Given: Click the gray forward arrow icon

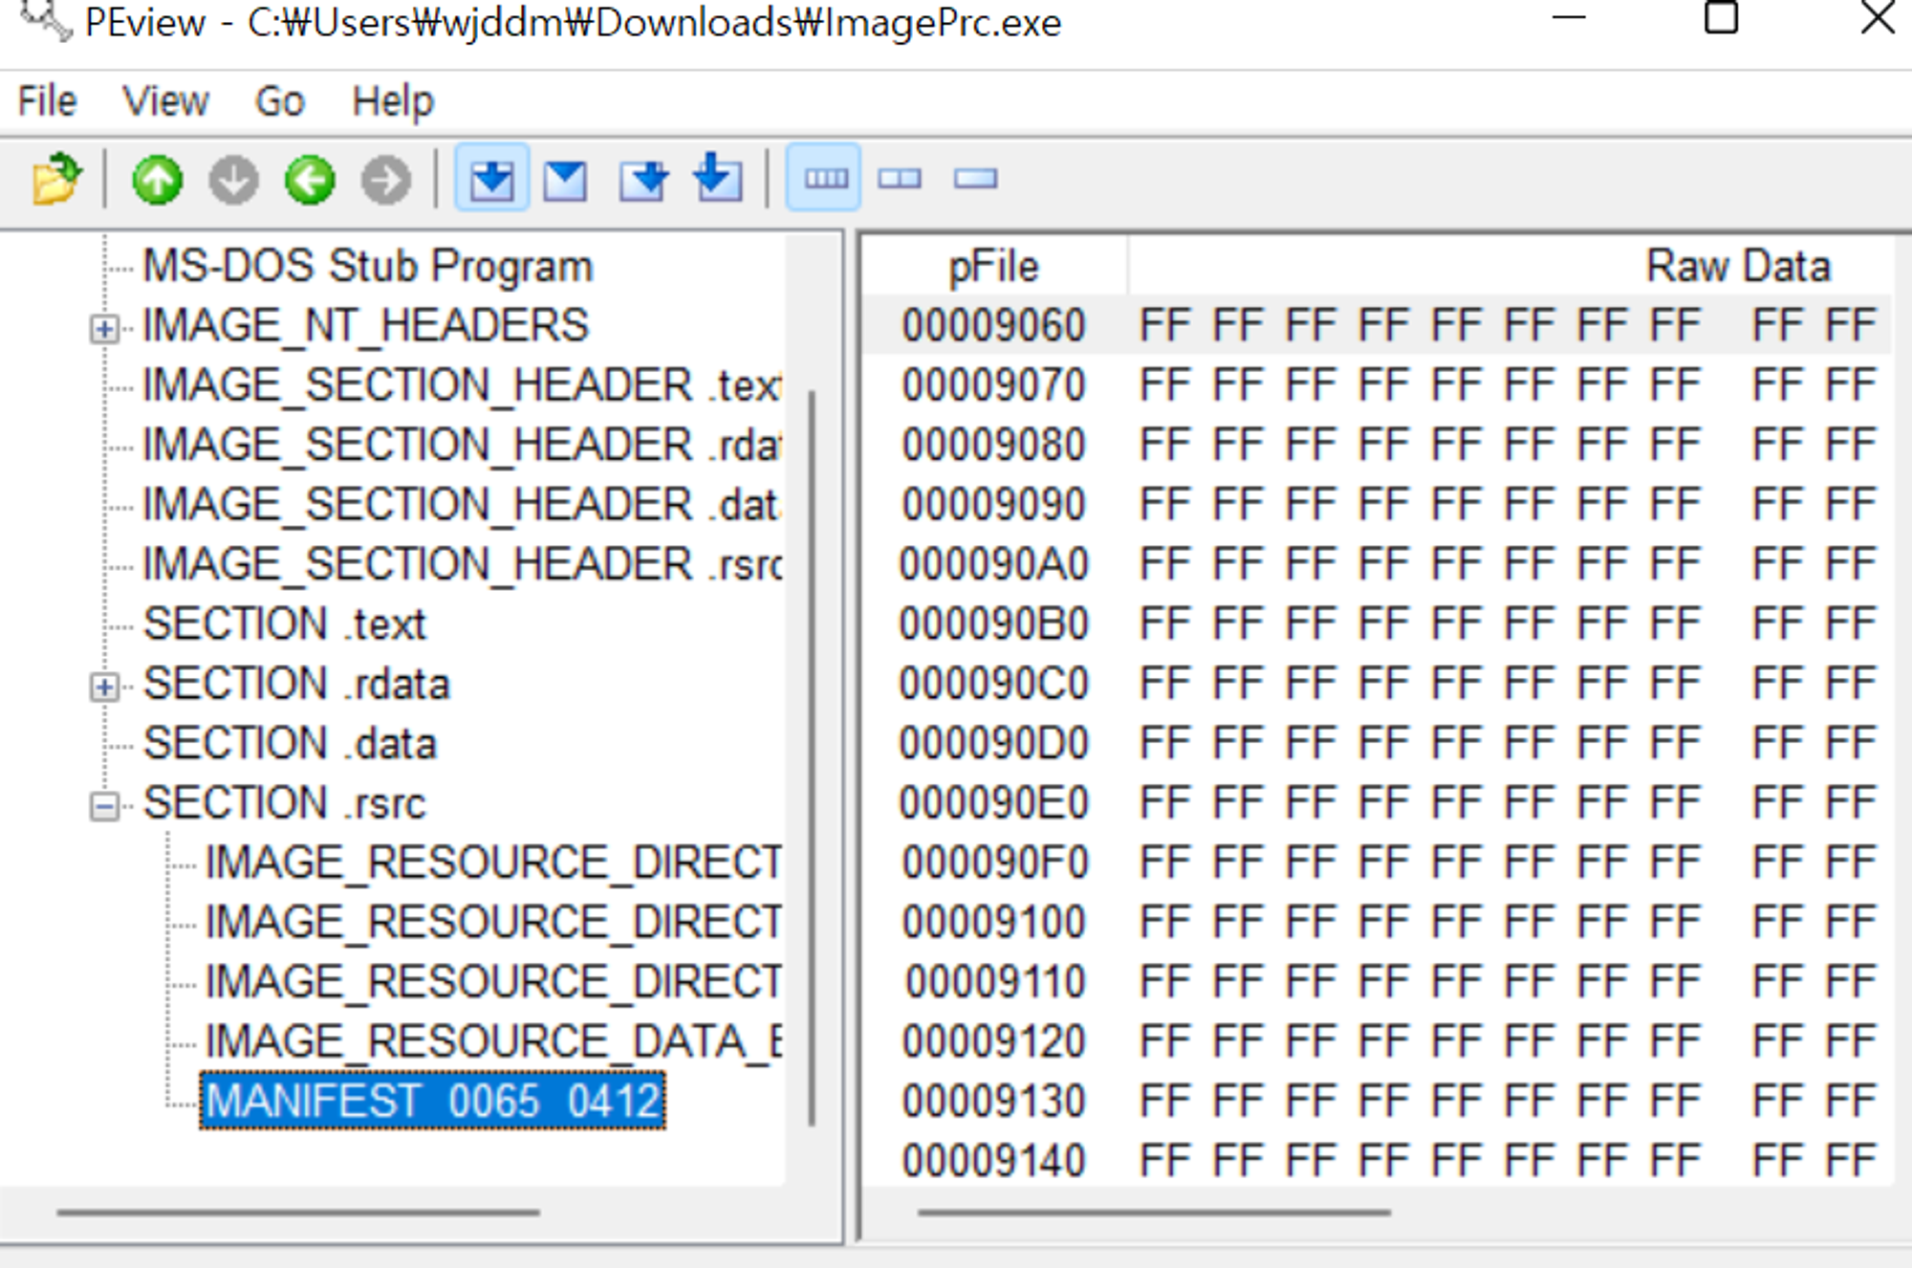Looking at the screenshot, I should point(385,180).
